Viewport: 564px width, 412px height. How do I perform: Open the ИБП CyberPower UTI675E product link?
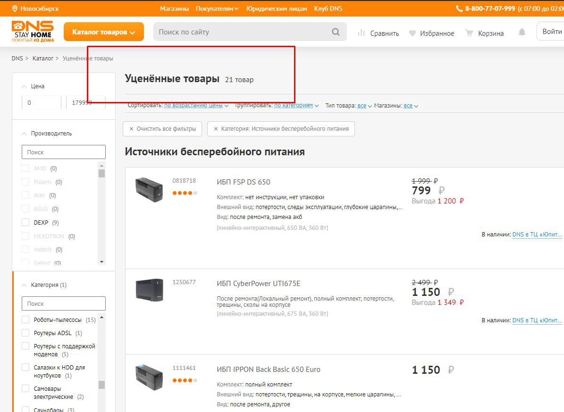pyautogui.click(x=258, y=284)
